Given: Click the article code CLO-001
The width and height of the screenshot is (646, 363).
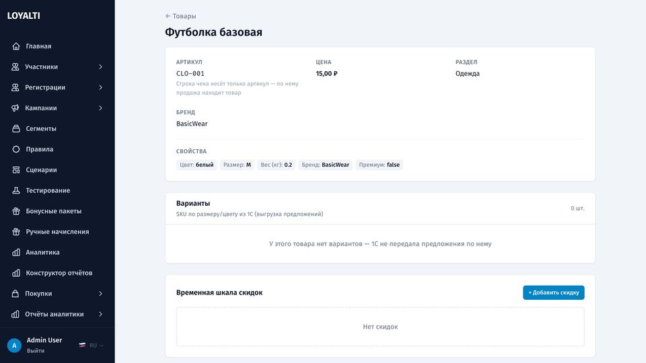Looking at the screenshot, I should click(190, 74).
